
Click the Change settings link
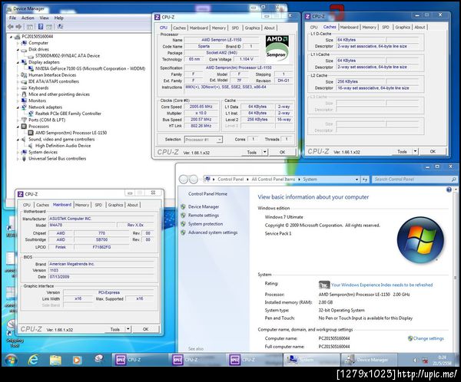[429, 338]
